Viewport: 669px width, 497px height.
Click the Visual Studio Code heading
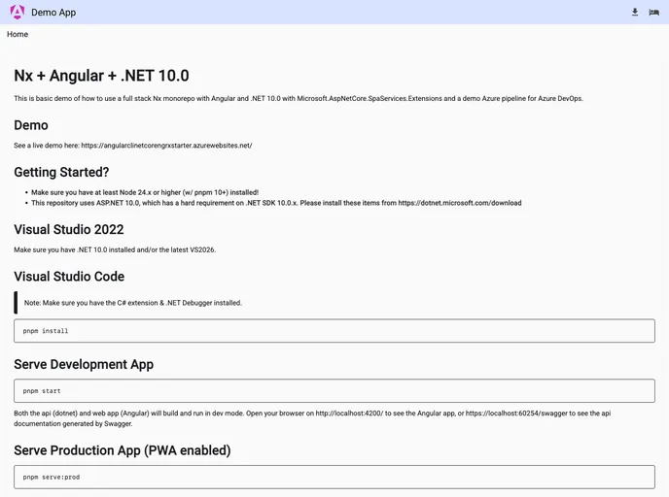click(x=69, y=277)
